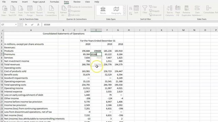Viewport: 218px width, 122px height.
Task: Click the 2019 year header cell
Action: [107, 44]
